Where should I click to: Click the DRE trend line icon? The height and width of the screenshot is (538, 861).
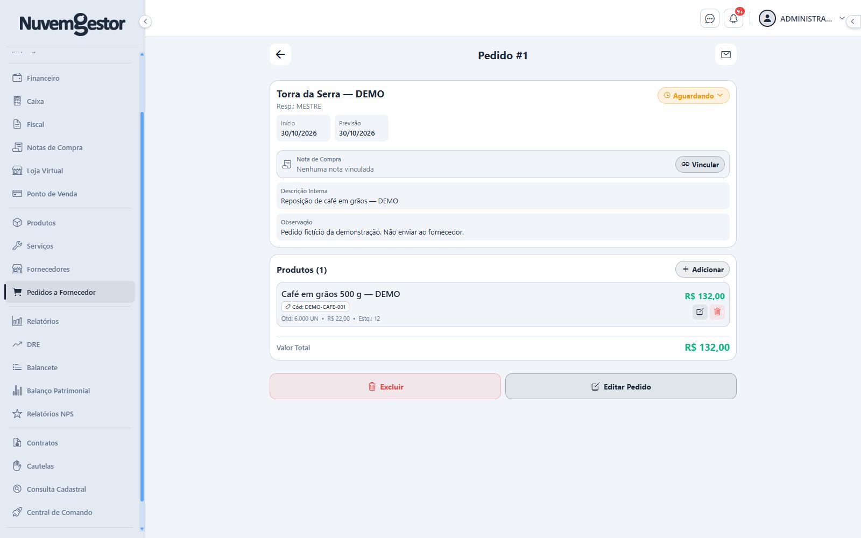(x=17, y=344)
